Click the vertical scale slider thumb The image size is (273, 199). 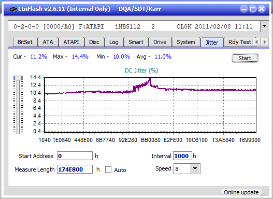point(18,78)
